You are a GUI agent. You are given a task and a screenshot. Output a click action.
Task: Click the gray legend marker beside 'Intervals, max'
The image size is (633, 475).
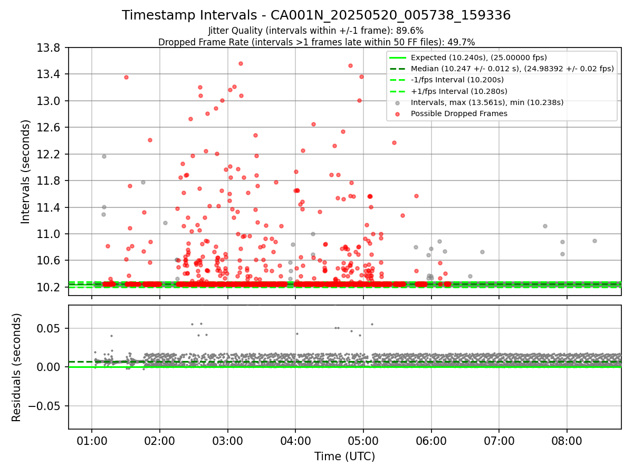point(397,102)
